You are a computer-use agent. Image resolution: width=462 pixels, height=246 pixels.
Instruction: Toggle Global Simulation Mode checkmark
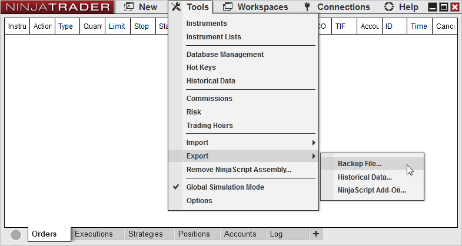[176, 187]
